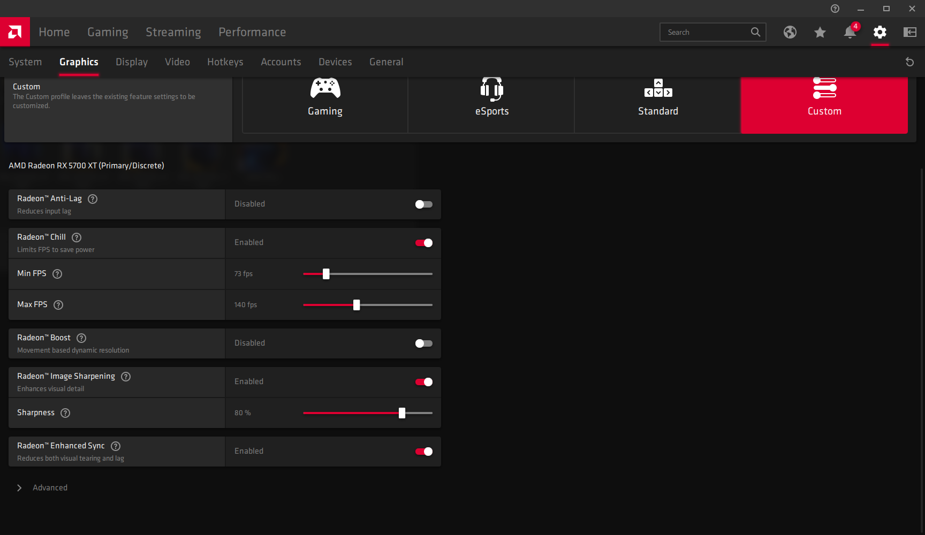Enable Radeon Anti-Lag toggle
Viewport: 925px width, 535px height.
point(424,204)
